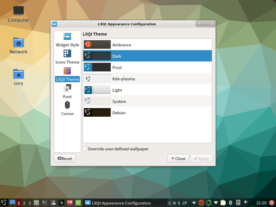Click the red power button in the panel
This screenshot has height=207, width=276.
[272, 203]
